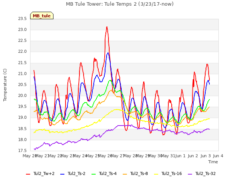The height and width of the screenshot is (181, 241).
Task: Click the Jun 4 x-axis tick label
Action: [218, 156]
